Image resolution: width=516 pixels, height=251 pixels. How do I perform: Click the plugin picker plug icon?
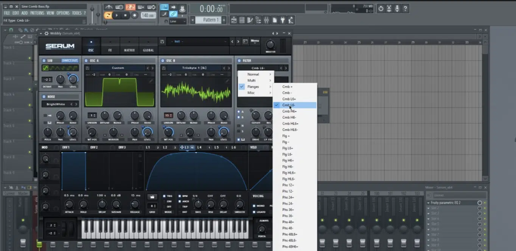tap(283, 20)
